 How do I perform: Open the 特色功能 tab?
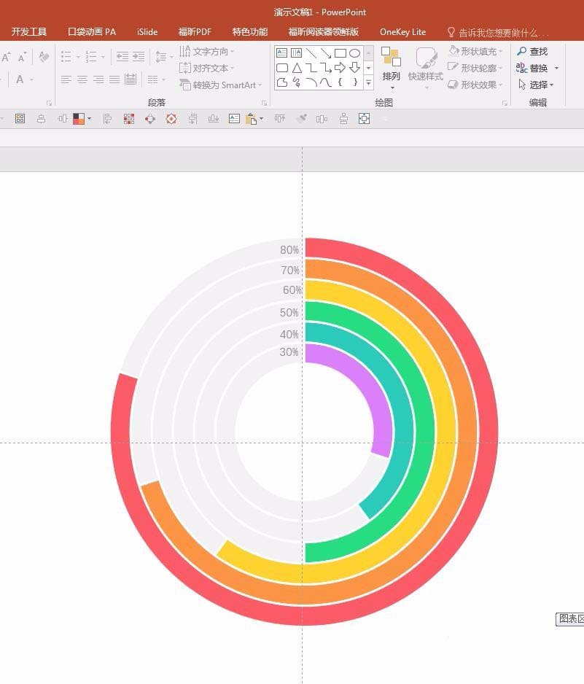coord(250,32)
